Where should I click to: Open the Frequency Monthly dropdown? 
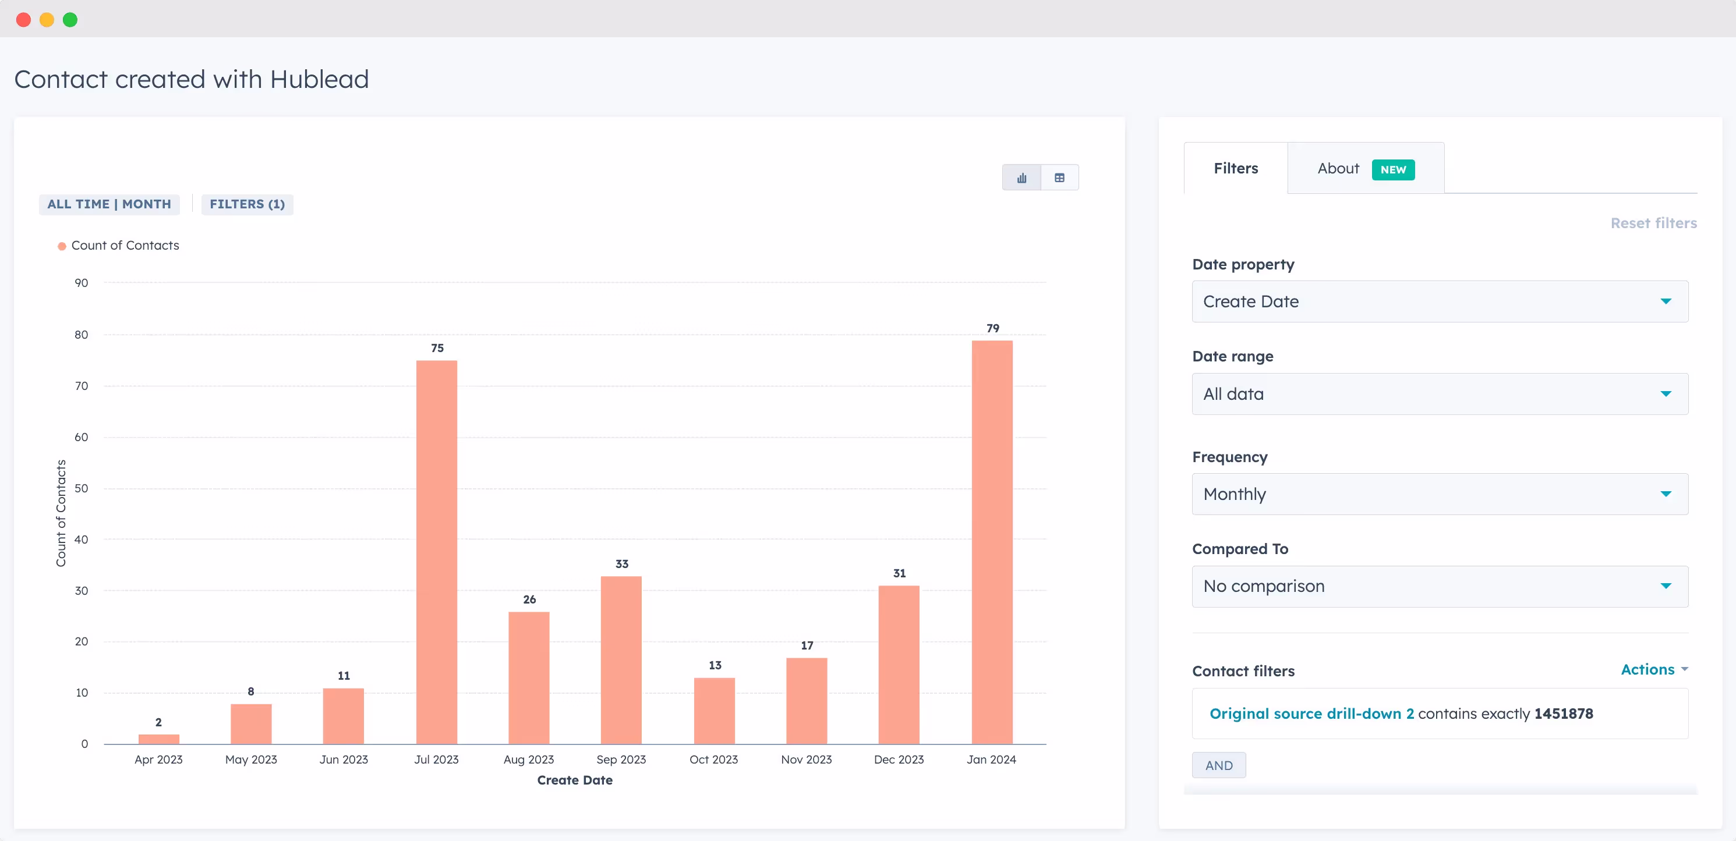1440,494
